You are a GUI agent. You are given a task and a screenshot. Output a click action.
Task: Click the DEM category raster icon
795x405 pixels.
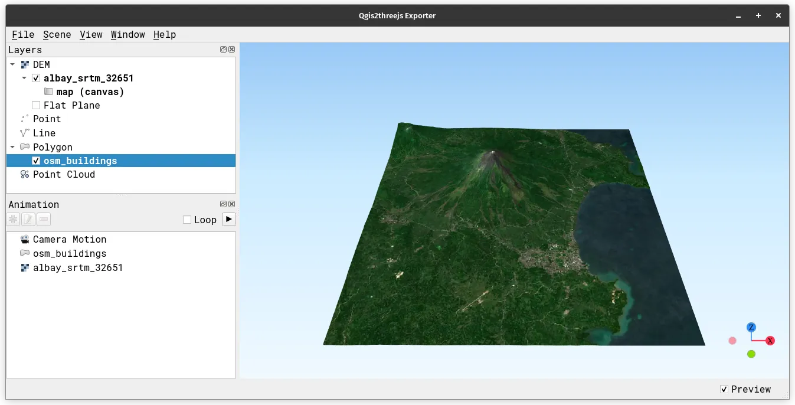(25, 64)
